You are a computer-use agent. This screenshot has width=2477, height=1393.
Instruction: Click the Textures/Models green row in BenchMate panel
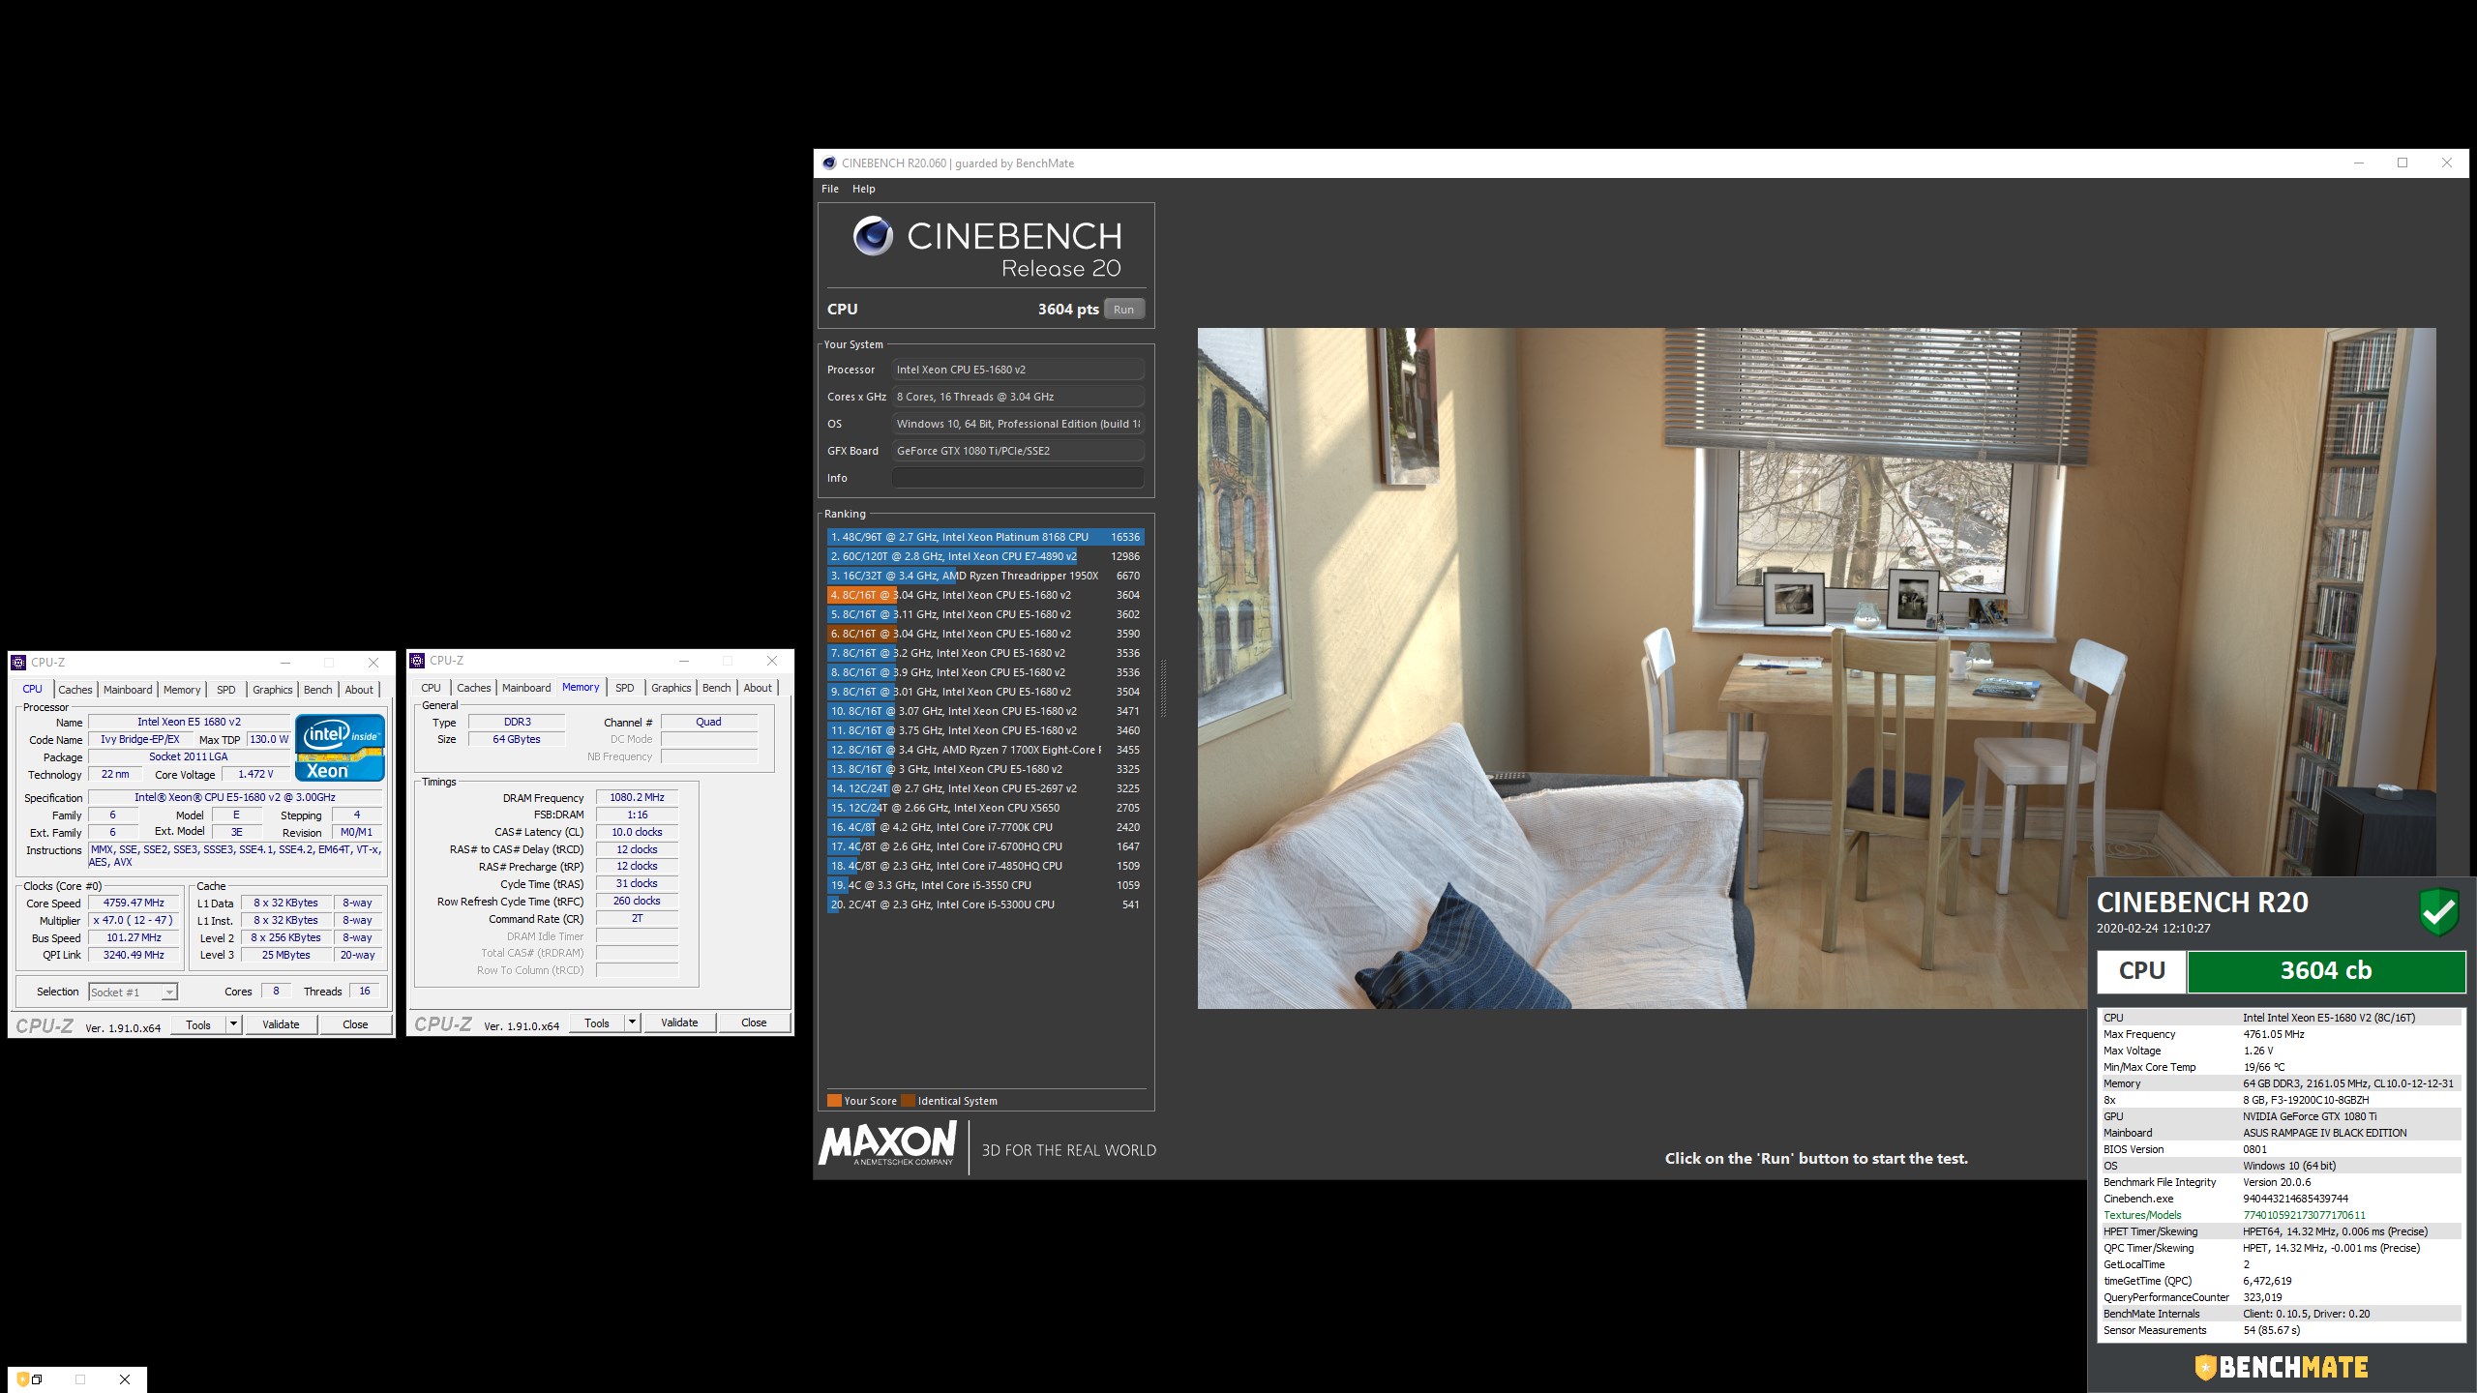point(2281,1215)
